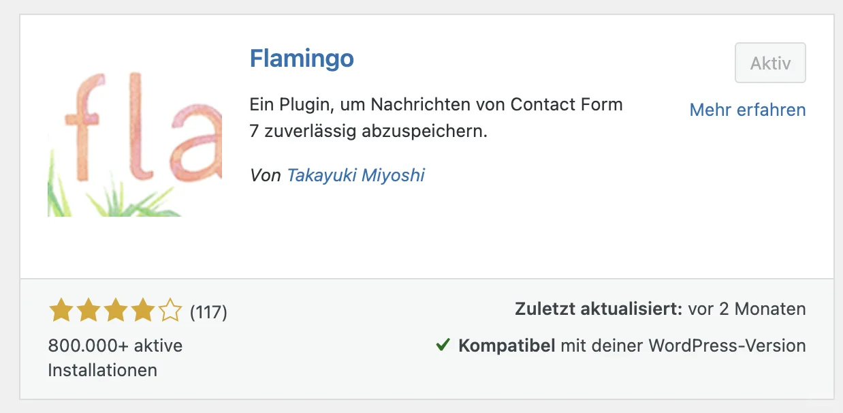The width and height of the screenshot is (843, 413).
Task: Click the mit deiner WordPress-Version text
Action: pyautogui.click(x=683, y=346)
